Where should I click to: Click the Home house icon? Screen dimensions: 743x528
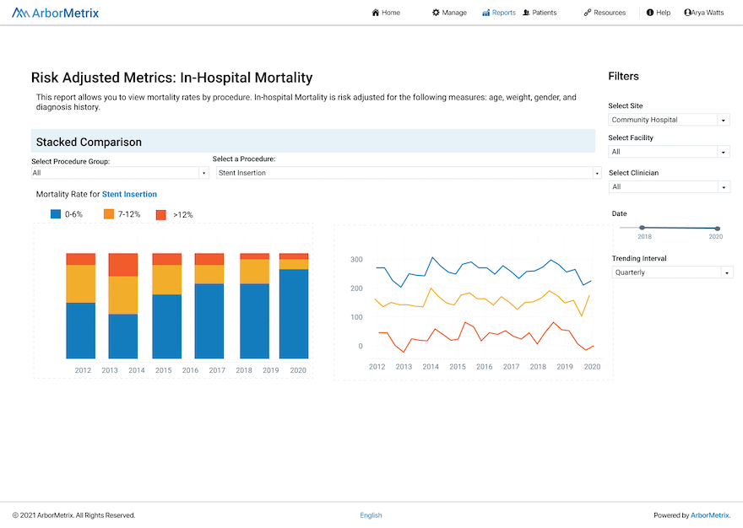click(x=376, y=13)
